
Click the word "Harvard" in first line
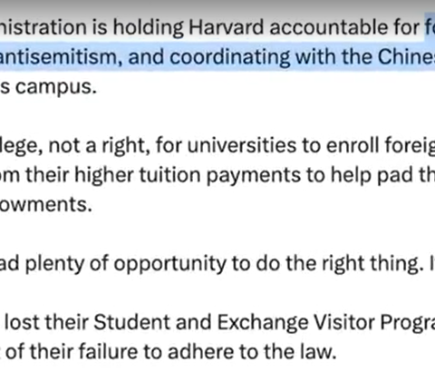click(227, 27)
